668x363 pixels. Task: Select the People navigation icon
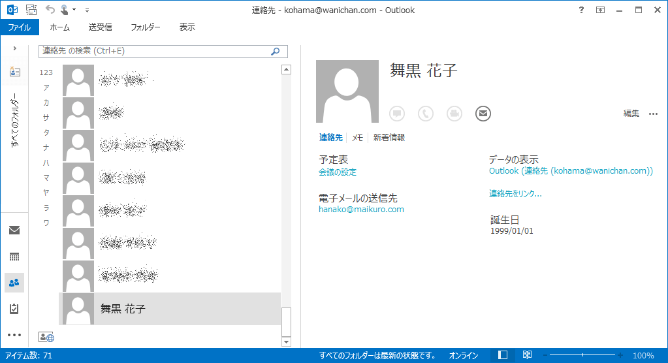[x=14, y=283]
